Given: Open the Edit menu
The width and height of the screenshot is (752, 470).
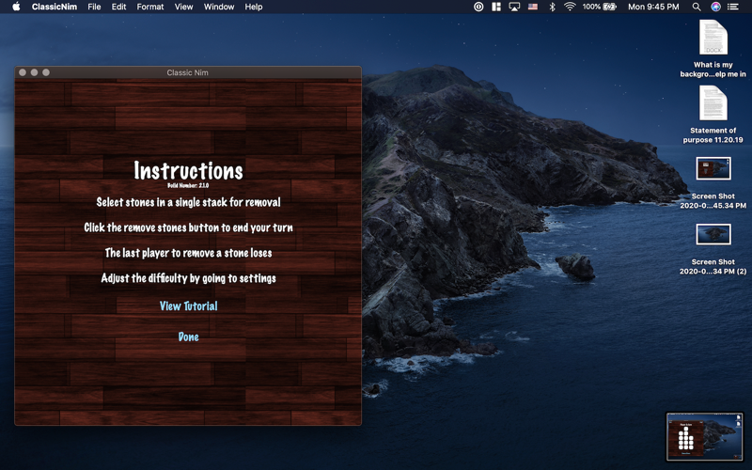Looking at the screenshot, I should tap(119, 7).
